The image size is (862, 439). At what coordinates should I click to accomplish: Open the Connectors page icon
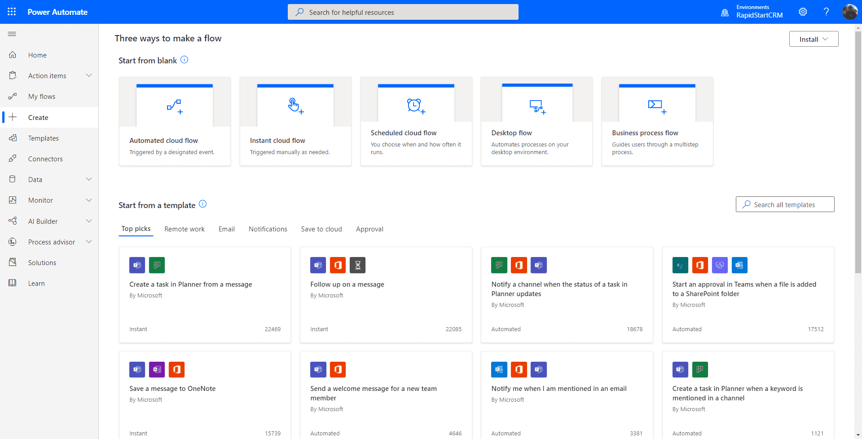(13, 158)
